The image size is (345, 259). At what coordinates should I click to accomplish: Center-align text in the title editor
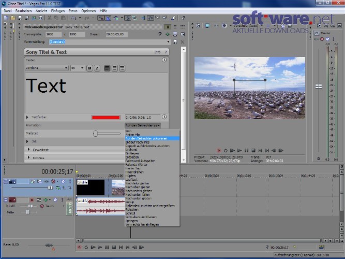point(115,68)
